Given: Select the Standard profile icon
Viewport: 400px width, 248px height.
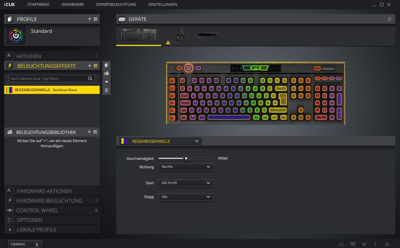Looking at the screenshot, I should click(x=16, y=35).
